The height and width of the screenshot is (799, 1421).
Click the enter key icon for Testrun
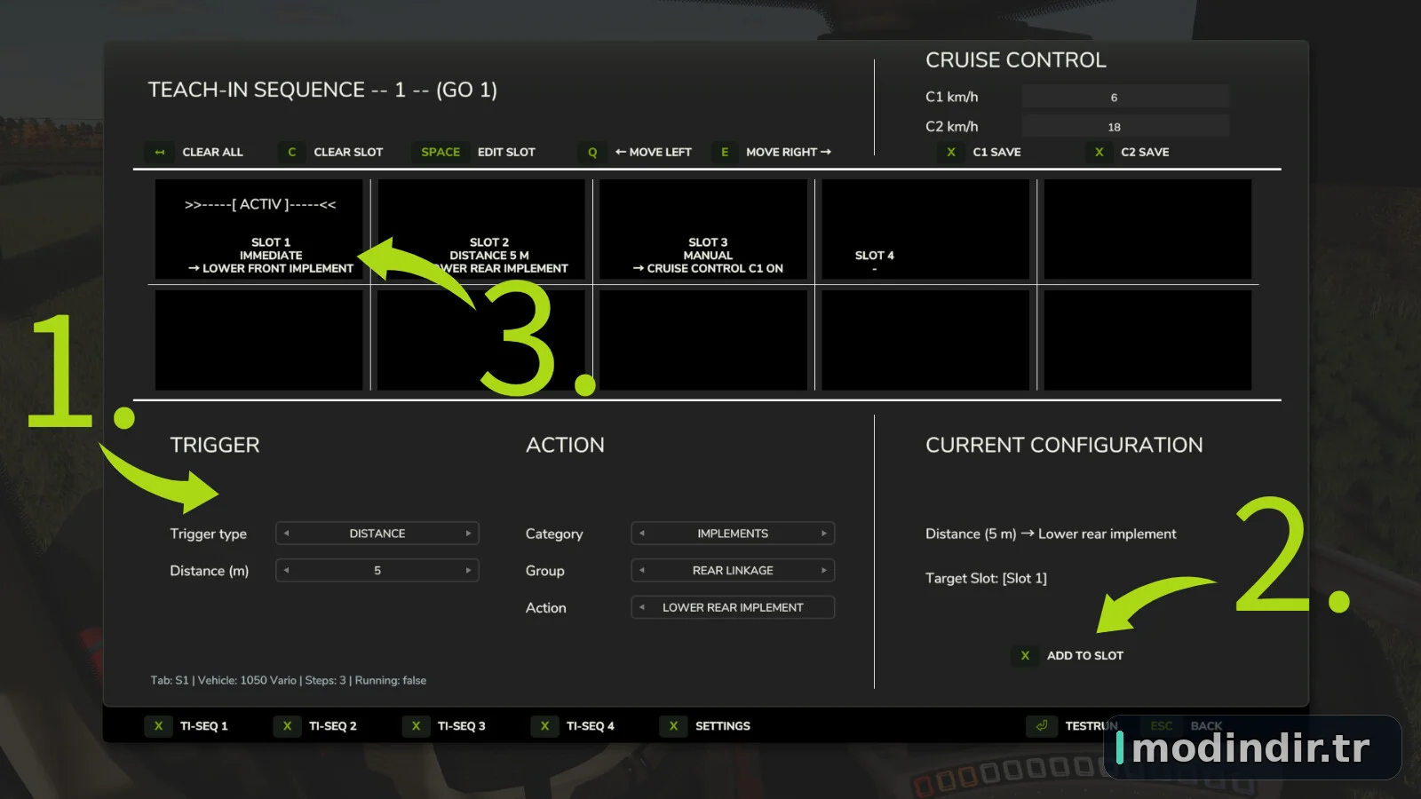coord(1042,725)
